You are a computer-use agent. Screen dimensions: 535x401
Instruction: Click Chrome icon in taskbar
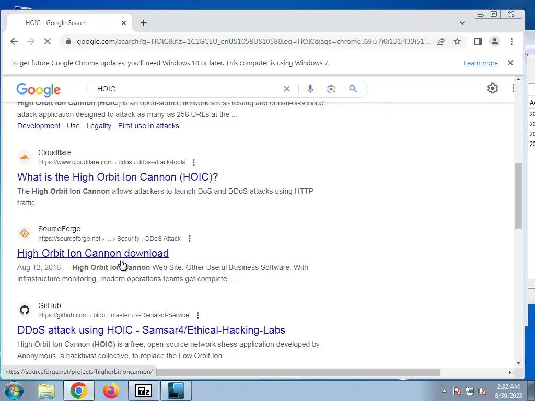(79, 391)
